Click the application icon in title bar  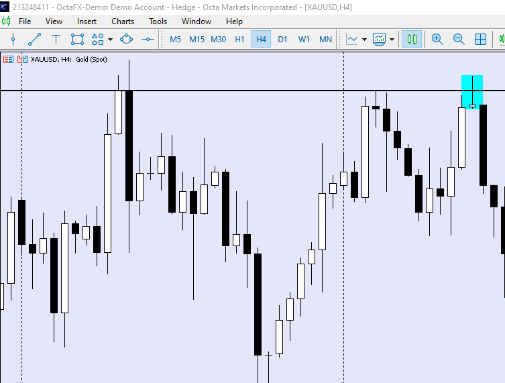point(5,7)
